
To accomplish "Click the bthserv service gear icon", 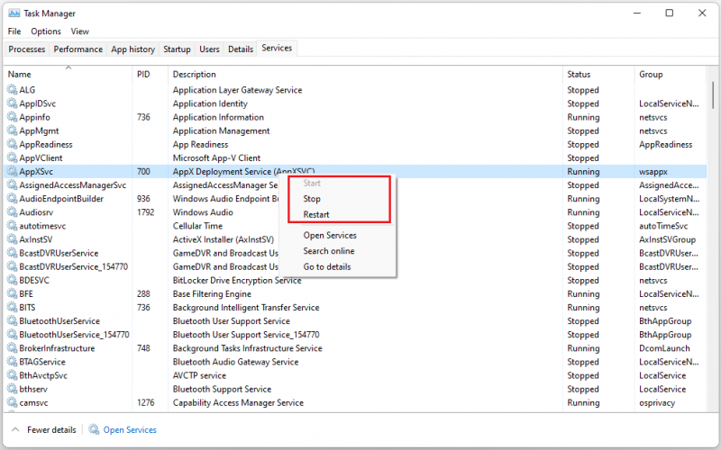I will 12,389.
